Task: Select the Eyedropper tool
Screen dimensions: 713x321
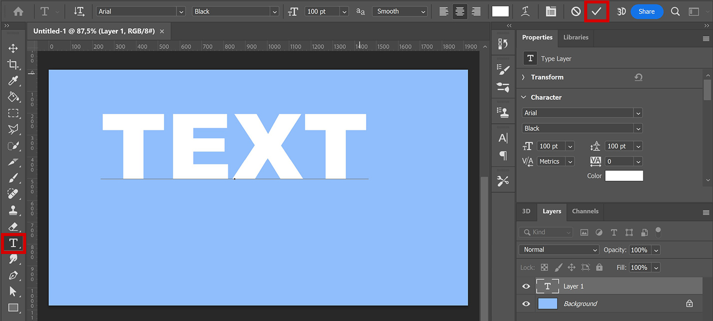Action: 13,81
